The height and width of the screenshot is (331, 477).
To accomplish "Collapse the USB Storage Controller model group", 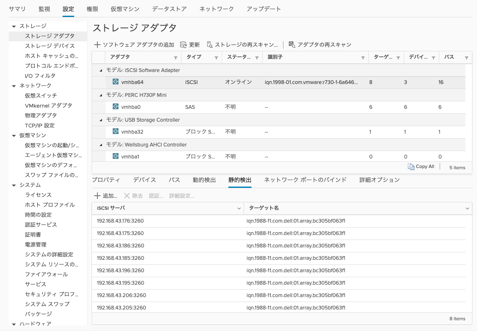I will coord(101,120).
